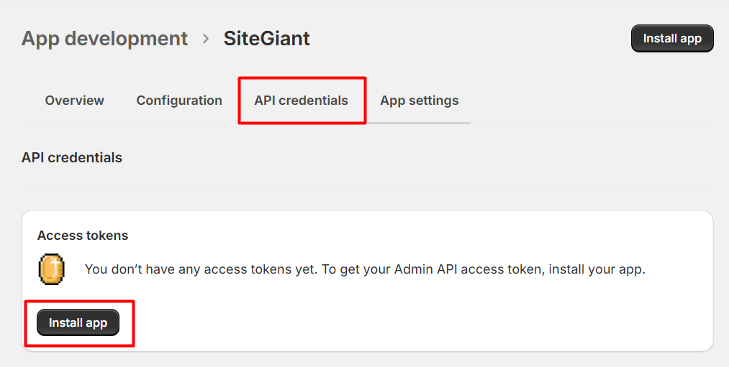Go to the App settings tab

(420, 101)
